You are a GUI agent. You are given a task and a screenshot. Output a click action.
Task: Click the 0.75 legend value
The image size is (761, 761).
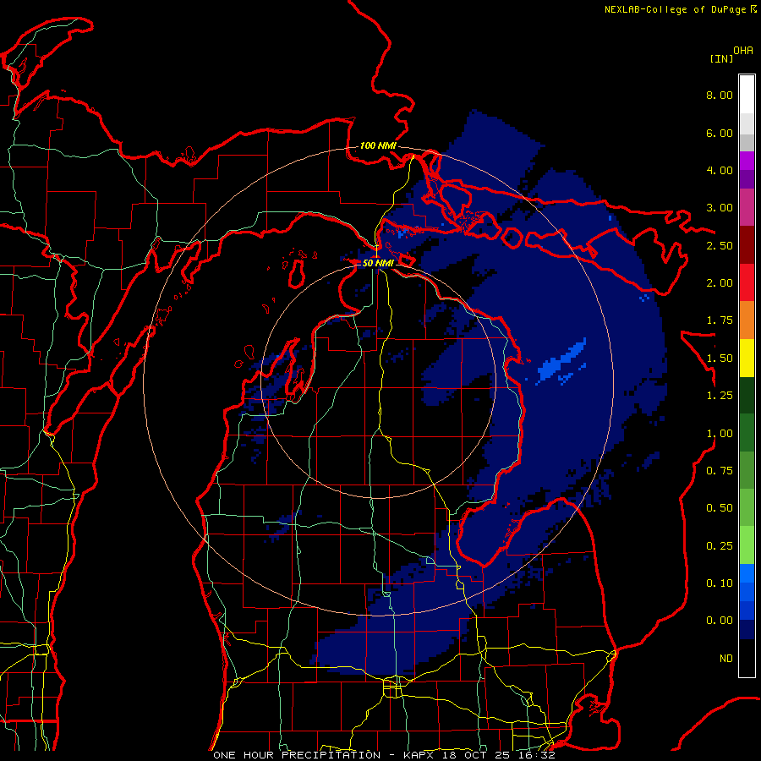coord(720,471)
